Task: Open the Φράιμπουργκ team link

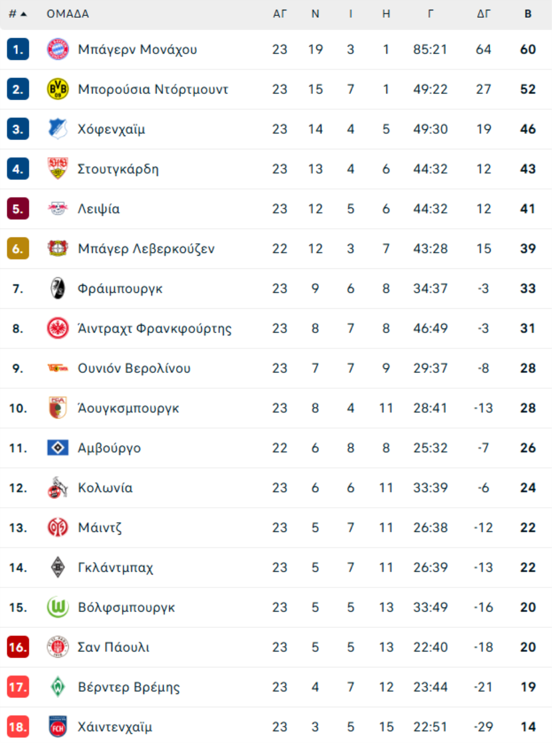Action: point(120,289)
